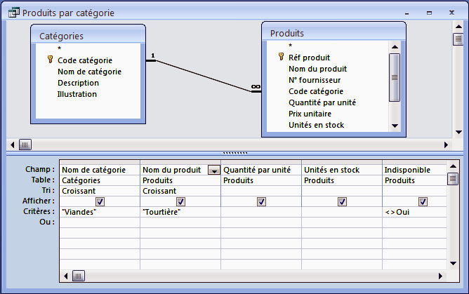Click the key icon beside Réf produit

pos(281,56)
